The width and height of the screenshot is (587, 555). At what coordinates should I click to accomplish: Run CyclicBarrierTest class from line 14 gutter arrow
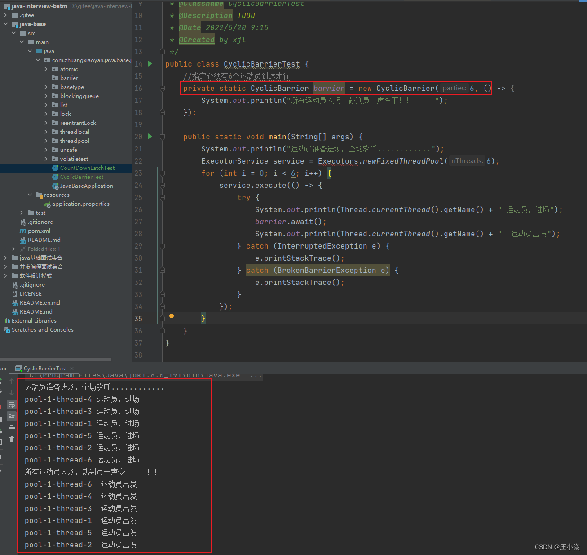tap(150, 64)
